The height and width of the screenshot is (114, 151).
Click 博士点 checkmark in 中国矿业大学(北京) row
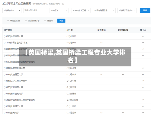(143, 42)
